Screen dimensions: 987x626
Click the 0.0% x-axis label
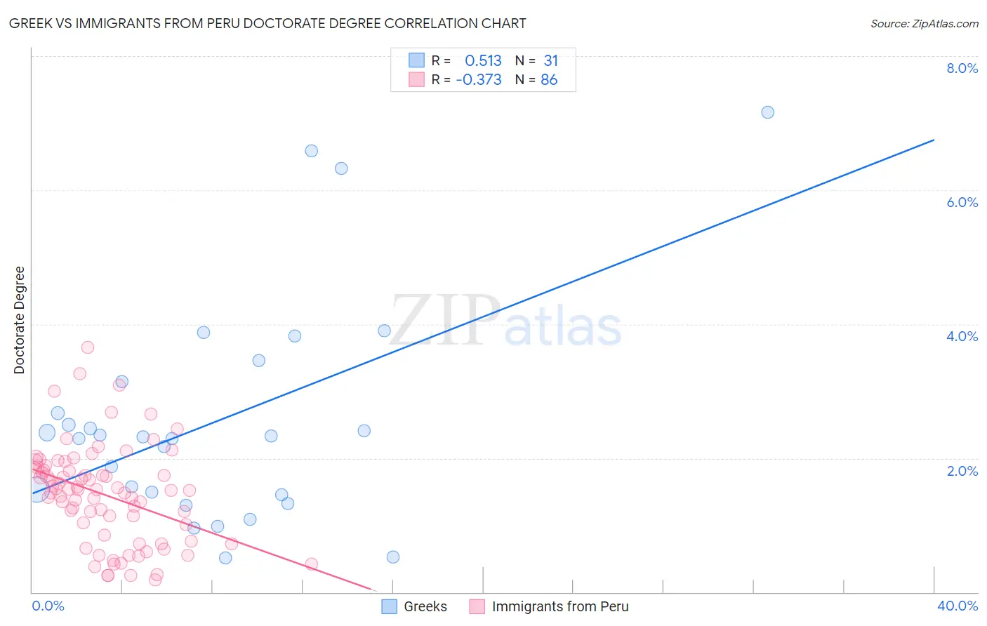point(48,606)
